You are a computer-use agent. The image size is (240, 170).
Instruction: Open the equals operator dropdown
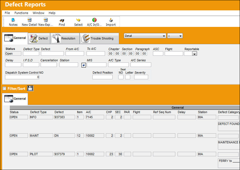click(175, 36)
